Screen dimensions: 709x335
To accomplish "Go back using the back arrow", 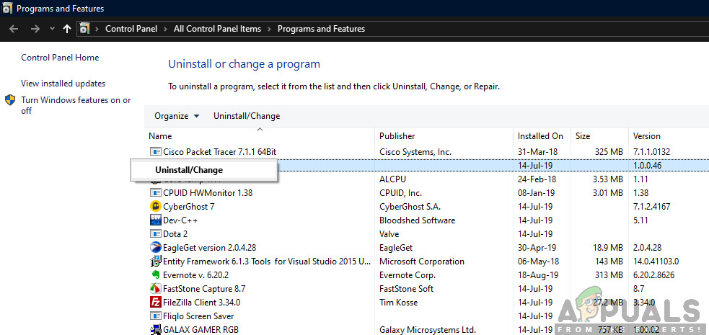I will pyautogui.click(x=14, y=29).
